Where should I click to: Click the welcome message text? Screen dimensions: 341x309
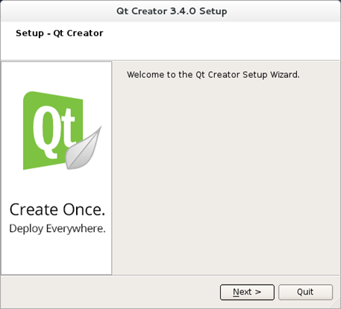(x=213, y=75)
